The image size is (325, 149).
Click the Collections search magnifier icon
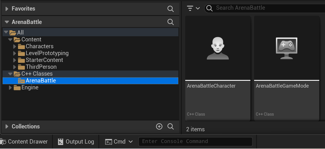tap(170, 126)
